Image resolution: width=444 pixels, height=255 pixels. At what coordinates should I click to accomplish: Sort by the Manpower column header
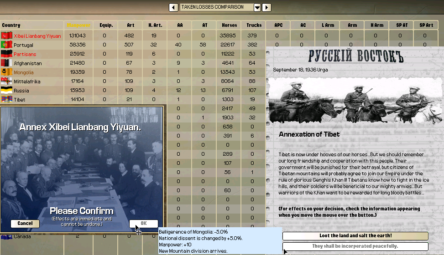point(78,25)
